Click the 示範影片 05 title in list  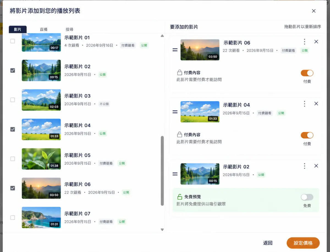[77, 155]
